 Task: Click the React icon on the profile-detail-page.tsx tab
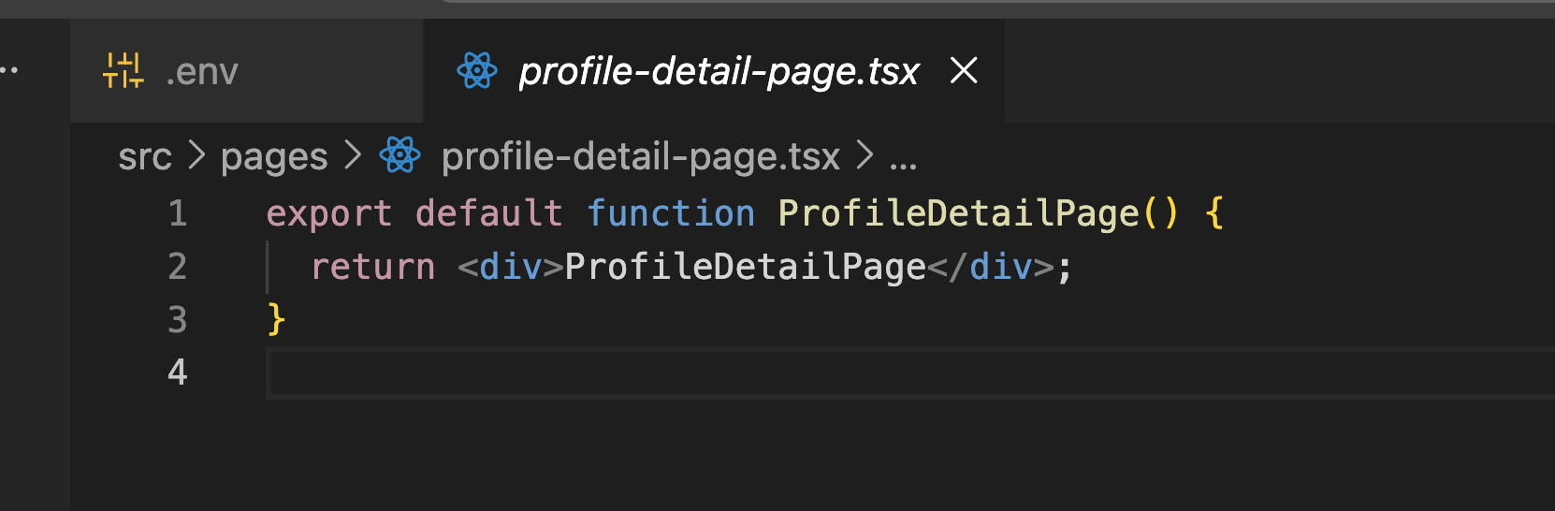point(477,71)
